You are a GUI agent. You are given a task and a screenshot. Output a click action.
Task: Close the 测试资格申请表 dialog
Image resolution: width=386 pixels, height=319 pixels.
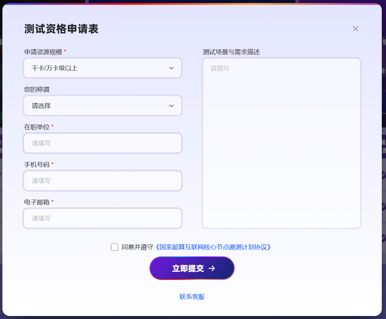click(355, 29)
